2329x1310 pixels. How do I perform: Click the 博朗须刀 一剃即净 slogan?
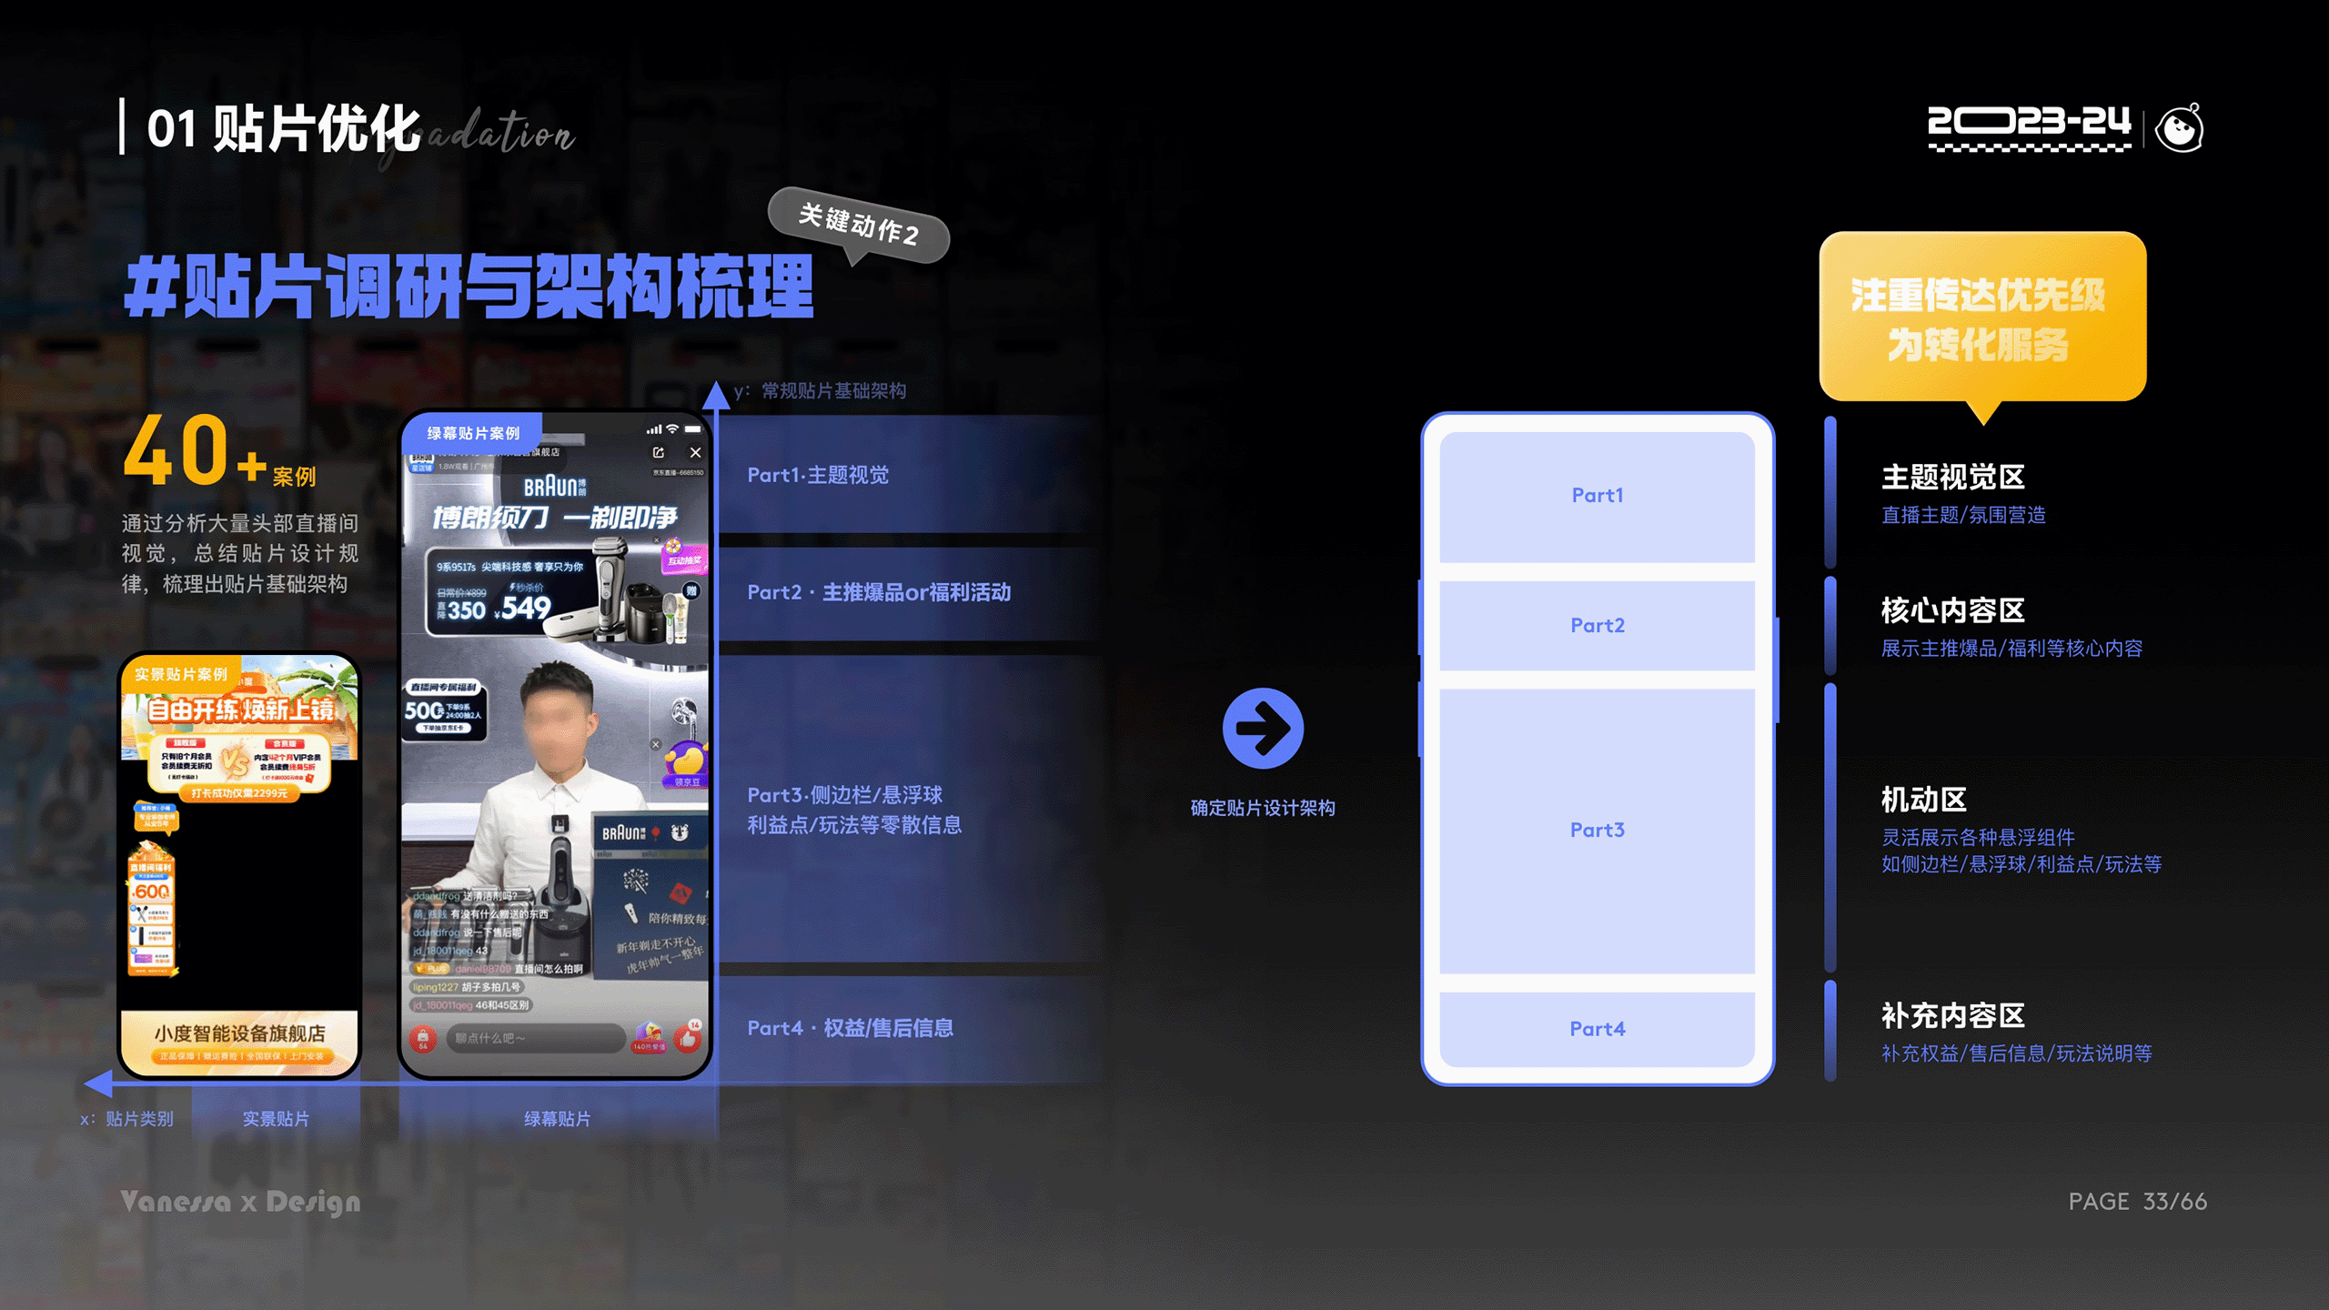click(554, 518)
